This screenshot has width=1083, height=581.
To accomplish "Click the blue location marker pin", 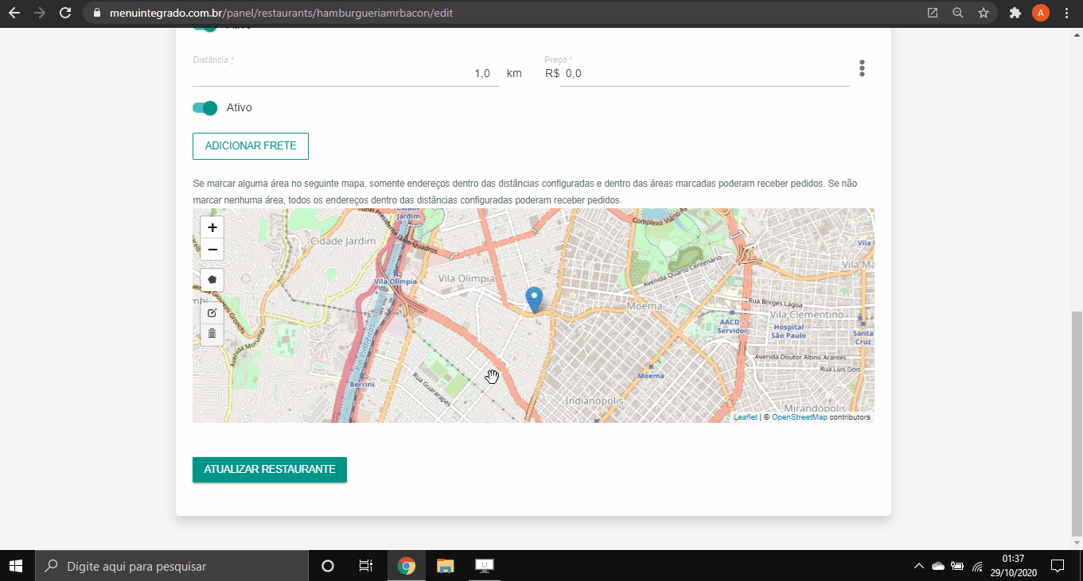I will [x=535, y=299].
